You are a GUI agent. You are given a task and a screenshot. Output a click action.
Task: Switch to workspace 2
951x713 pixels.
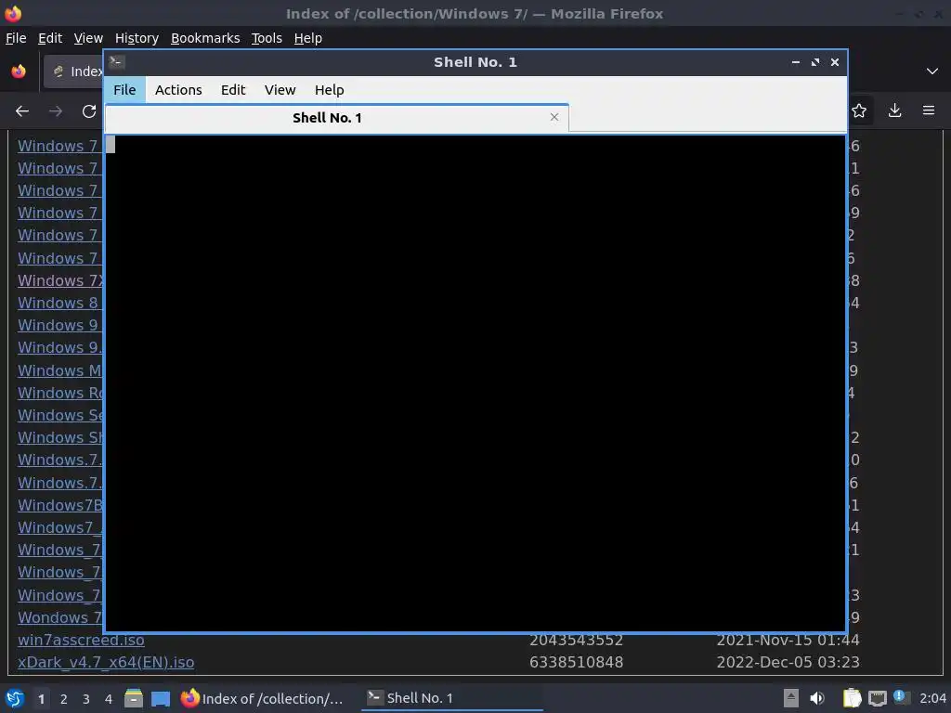click(64, 699)
